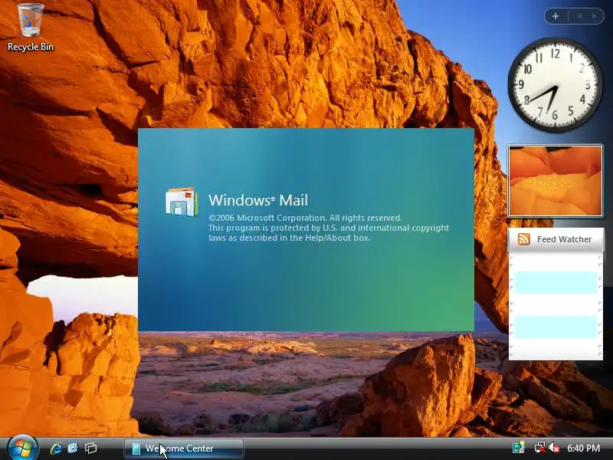Select the first highlighted Feed Watcher row
The image size is (613, 460).
(x=556, y=282)
